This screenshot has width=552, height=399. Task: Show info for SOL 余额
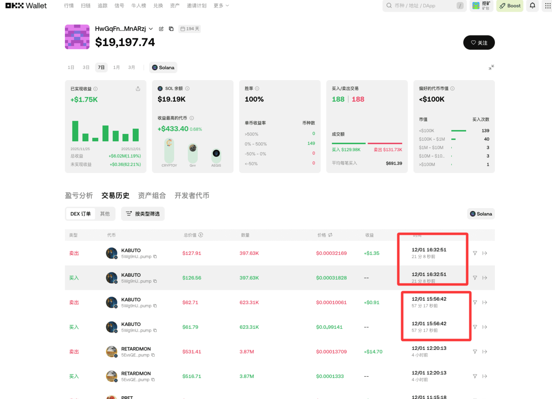click(187, 89)
